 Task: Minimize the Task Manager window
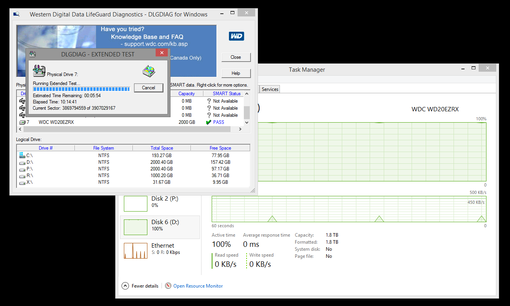tap(463, 69)
